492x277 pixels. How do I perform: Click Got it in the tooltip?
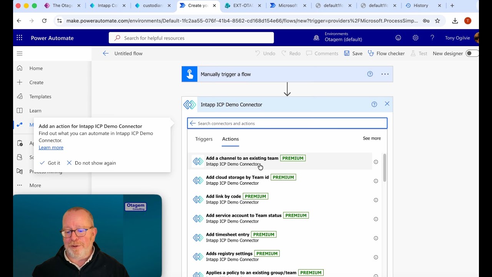pyautogui.click(x=50, y=163)
